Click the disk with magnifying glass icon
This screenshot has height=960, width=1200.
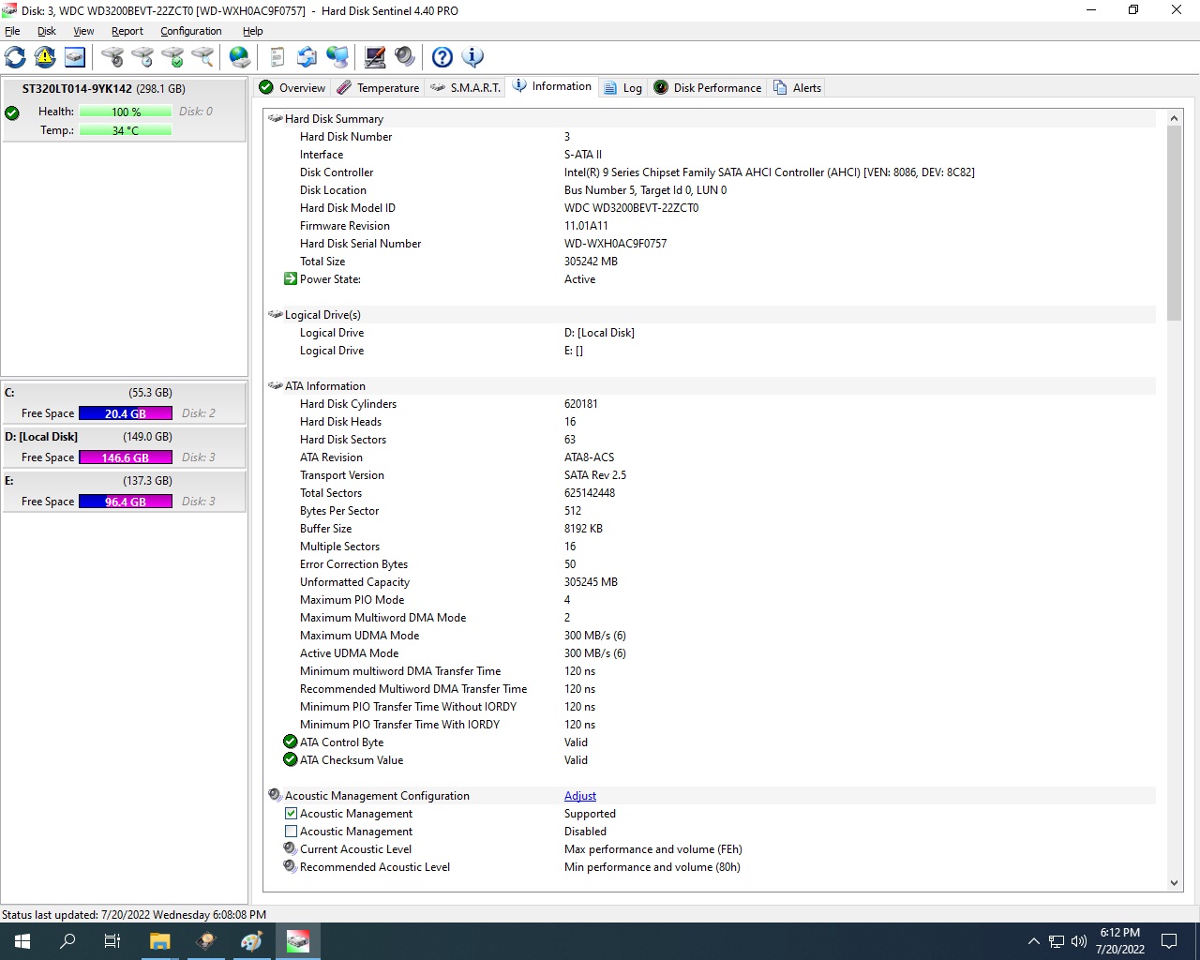coord(202,57)
